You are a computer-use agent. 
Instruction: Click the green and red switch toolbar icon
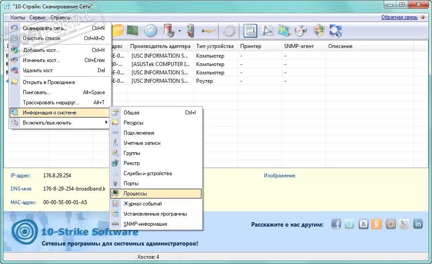click(x=190, y=31)
